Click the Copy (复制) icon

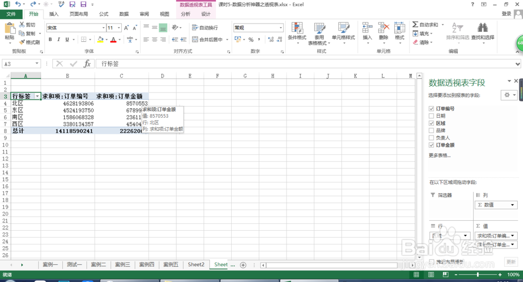[21, 33]
